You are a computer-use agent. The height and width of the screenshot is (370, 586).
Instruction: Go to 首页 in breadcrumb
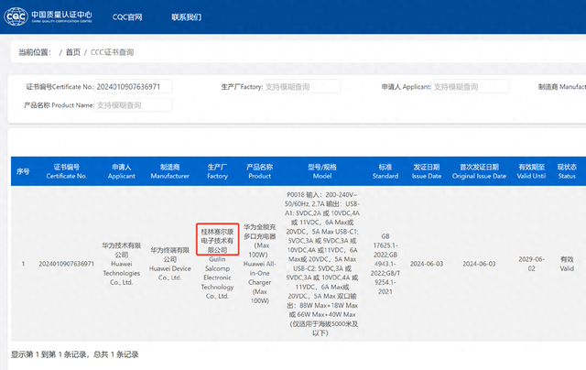tap(73, 52)
